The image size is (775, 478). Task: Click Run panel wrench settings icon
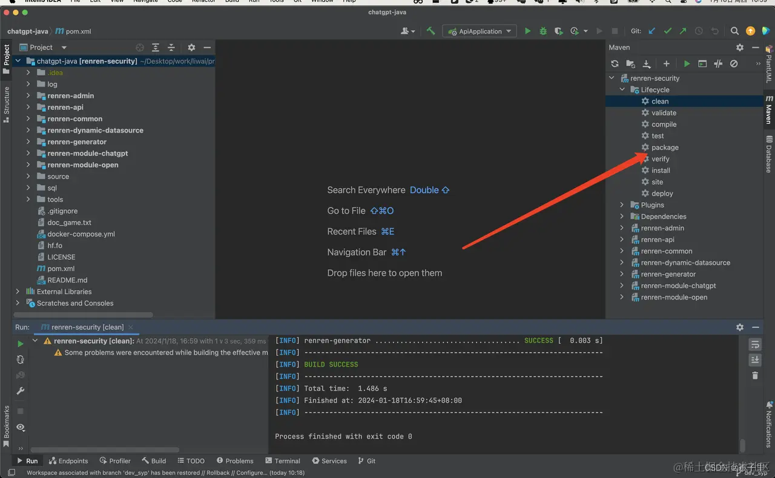pyautogui.click(x=20, y=391)
